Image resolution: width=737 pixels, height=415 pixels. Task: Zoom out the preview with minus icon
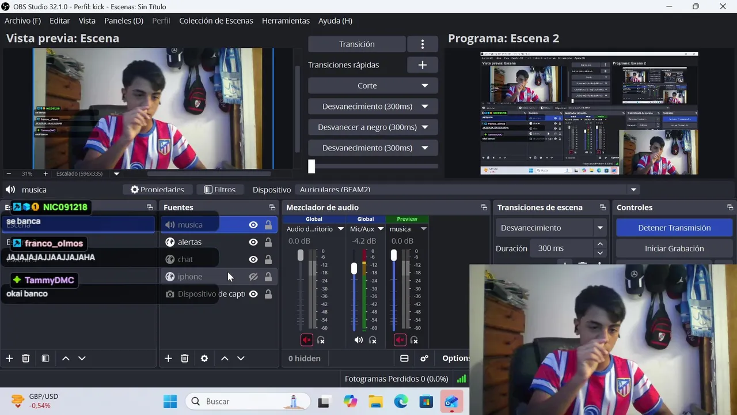pyautogui.click(x=9, y=173)
